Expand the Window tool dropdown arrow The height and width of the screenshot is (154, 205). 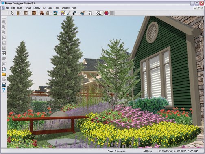click(x=30, y=13)
